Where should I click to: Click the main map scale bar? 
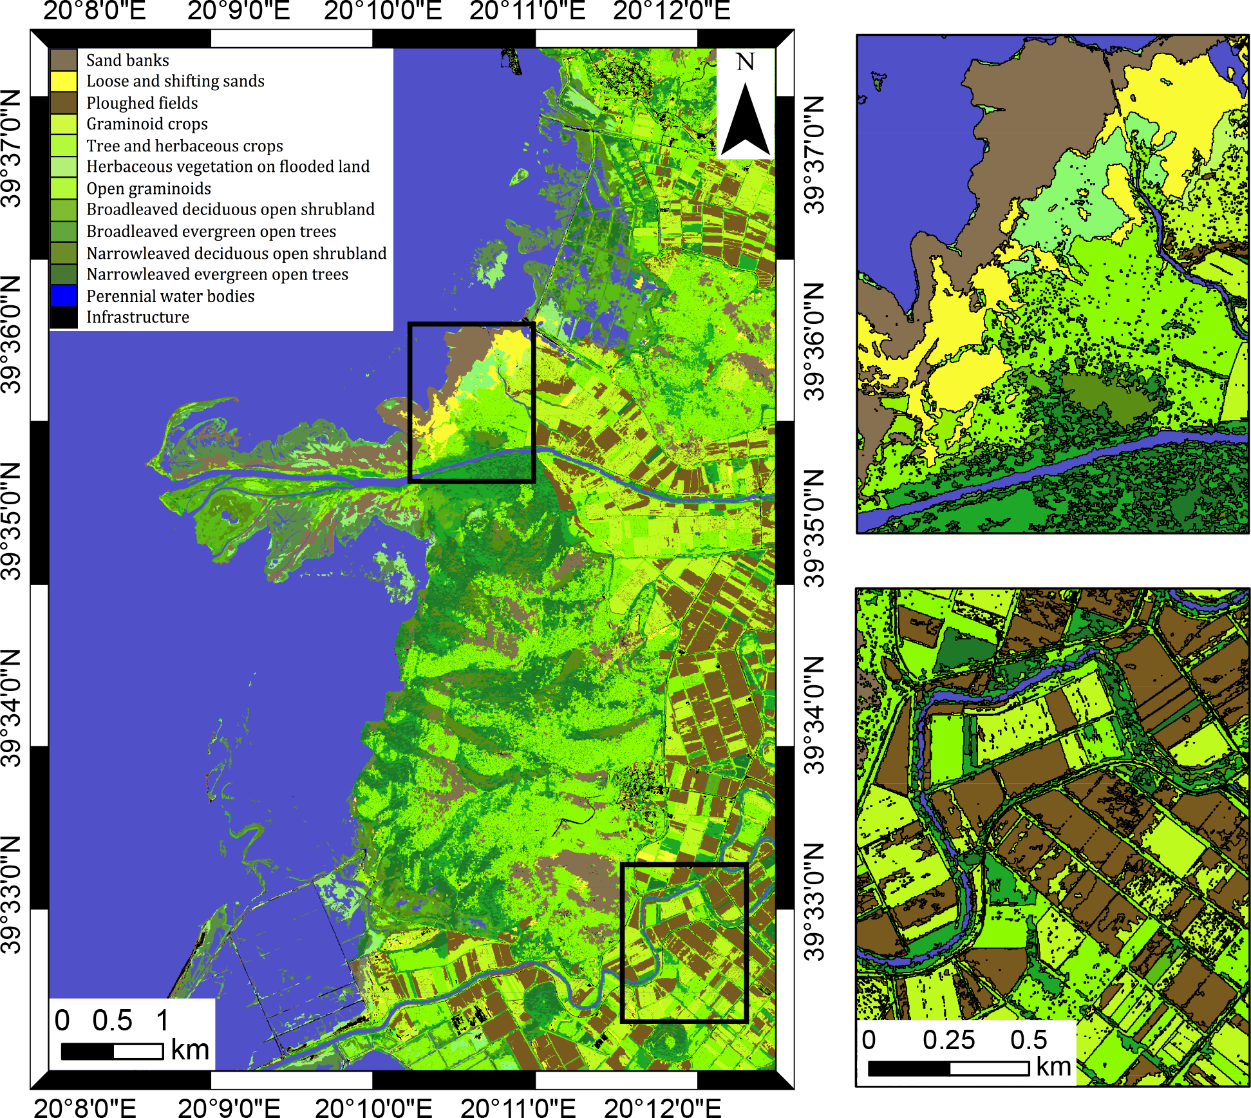[x=112, y=1051]
